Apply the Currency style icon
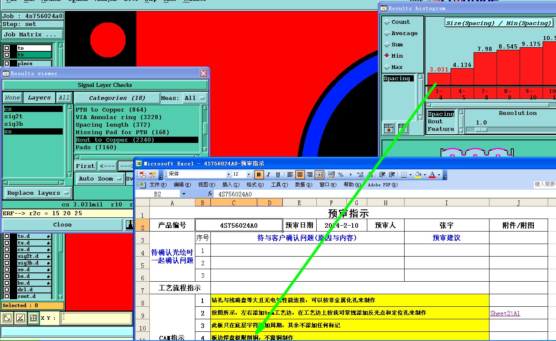The image size is (556, 341). point(331,175)
